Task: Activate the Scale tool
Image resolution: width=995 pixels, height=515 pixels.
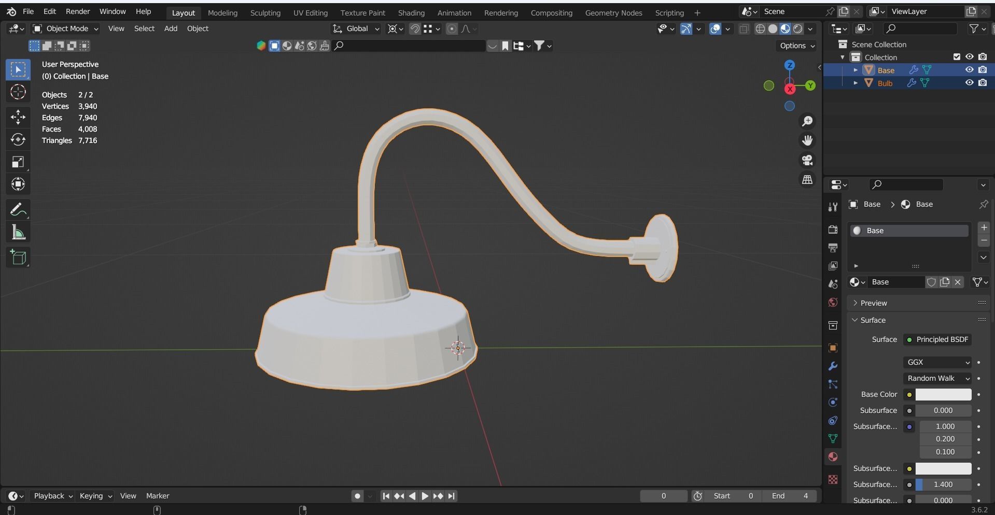Action: point(18,162)
